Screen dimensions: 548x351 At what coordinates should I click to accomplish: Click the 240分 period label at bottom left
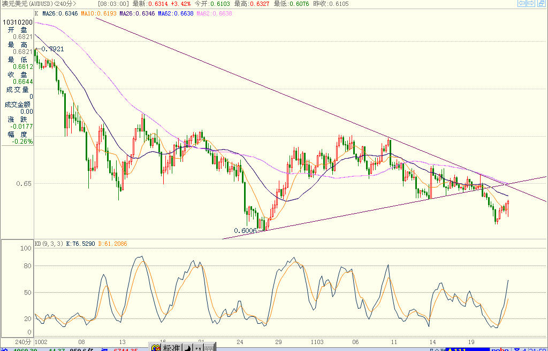click(23, 341)
